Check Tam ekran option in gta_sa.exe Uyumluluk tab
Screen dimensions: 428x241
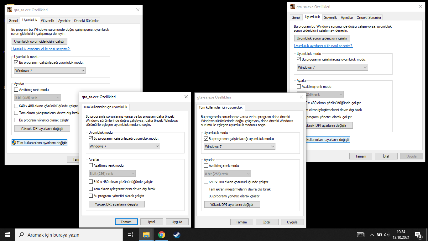click(17, 113)
